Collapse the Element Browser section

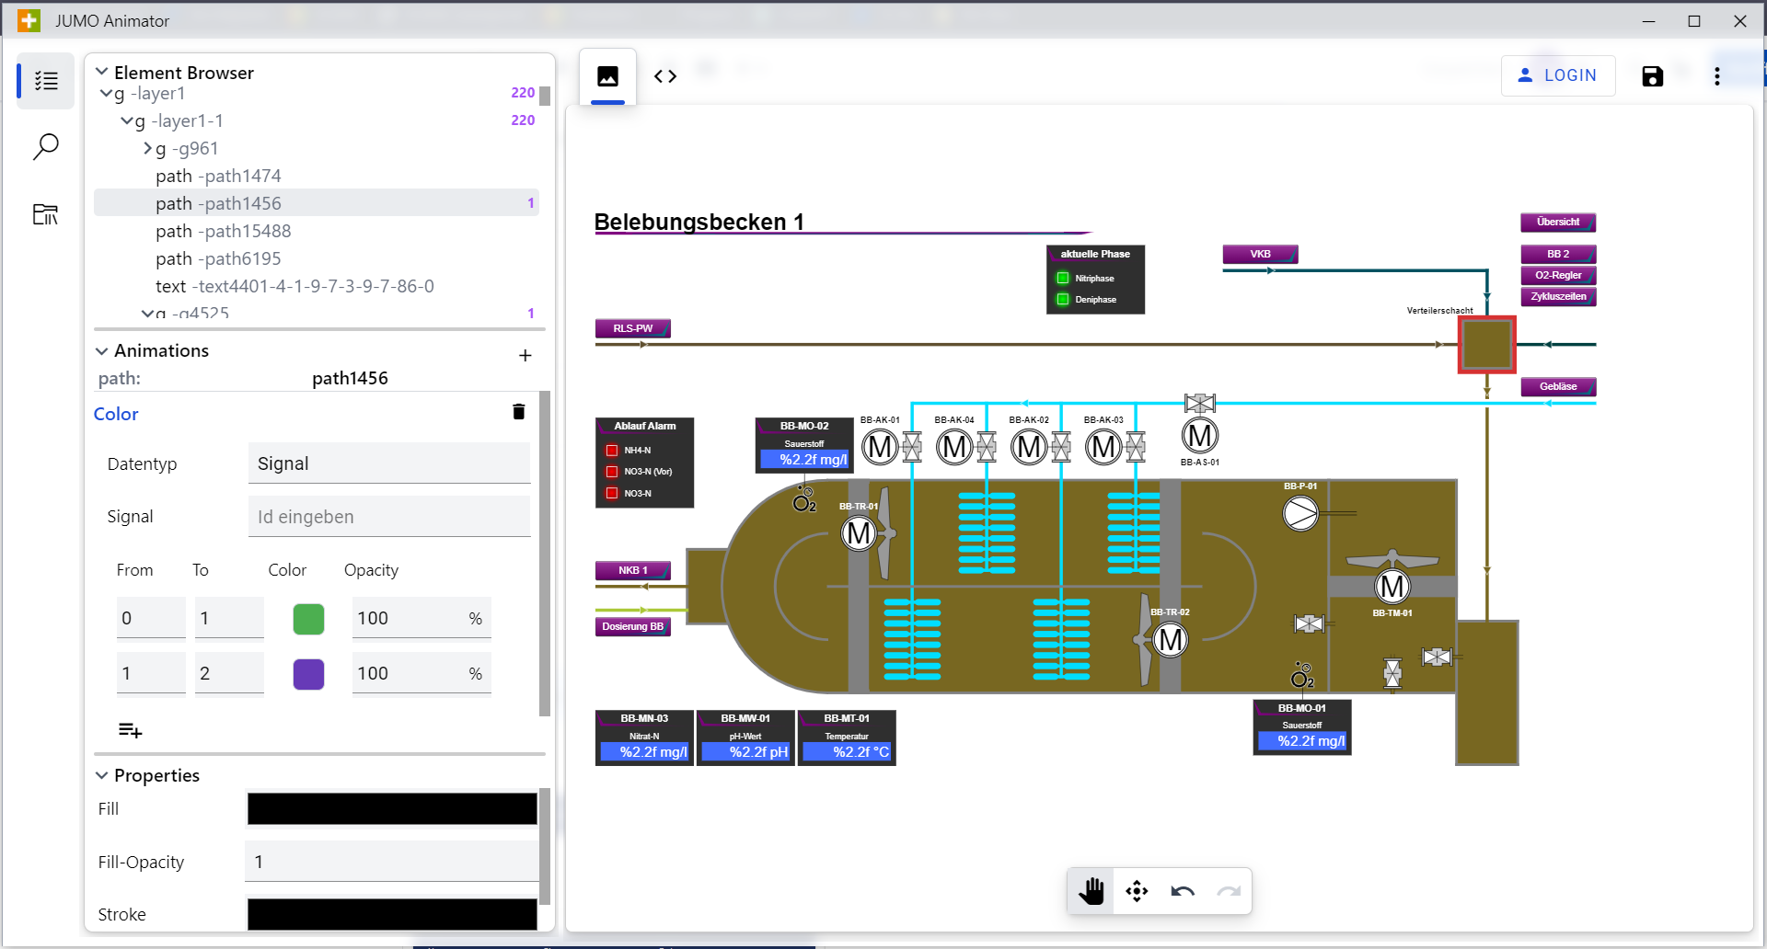point(102,72)
